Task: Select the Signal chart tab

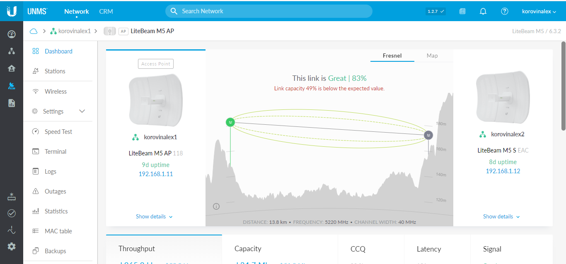Action: [x=512, y=249]
